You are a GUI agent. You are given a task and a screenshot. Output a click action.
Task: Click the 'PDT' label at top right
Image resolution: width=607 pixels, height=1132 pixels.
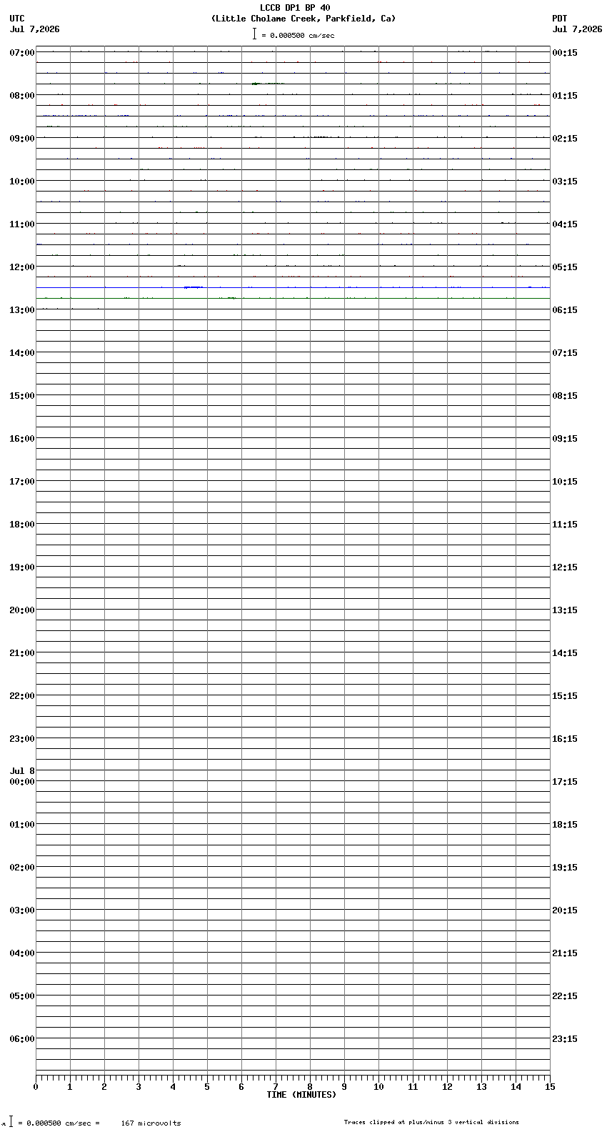[x=559, y=19]
